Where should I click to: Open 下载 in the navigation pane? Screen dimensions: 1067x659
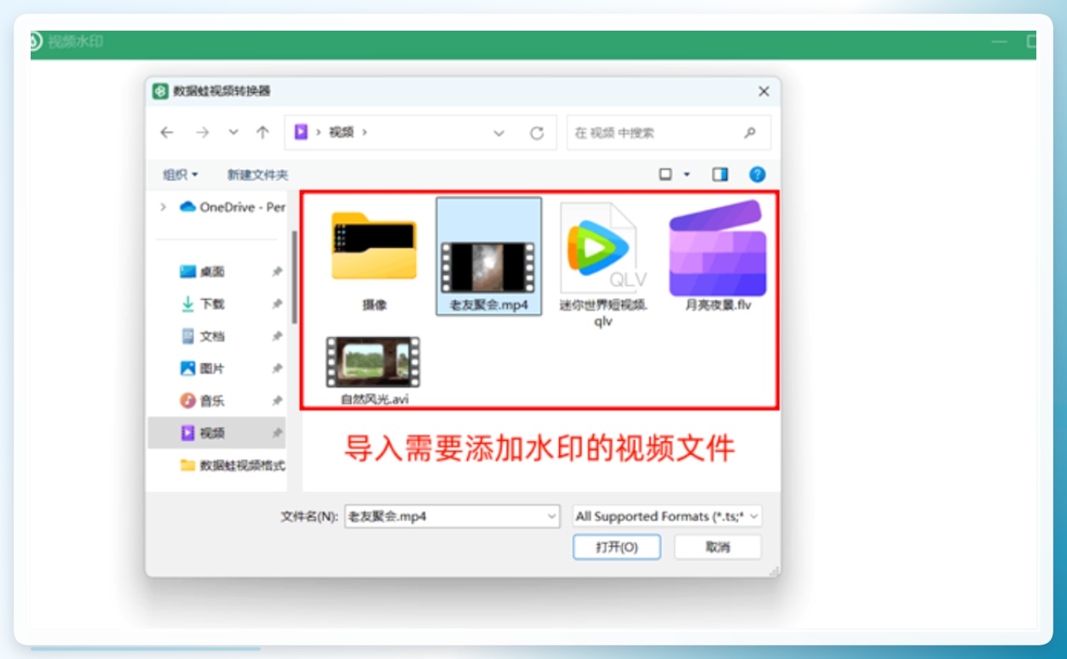click(203, 304)
